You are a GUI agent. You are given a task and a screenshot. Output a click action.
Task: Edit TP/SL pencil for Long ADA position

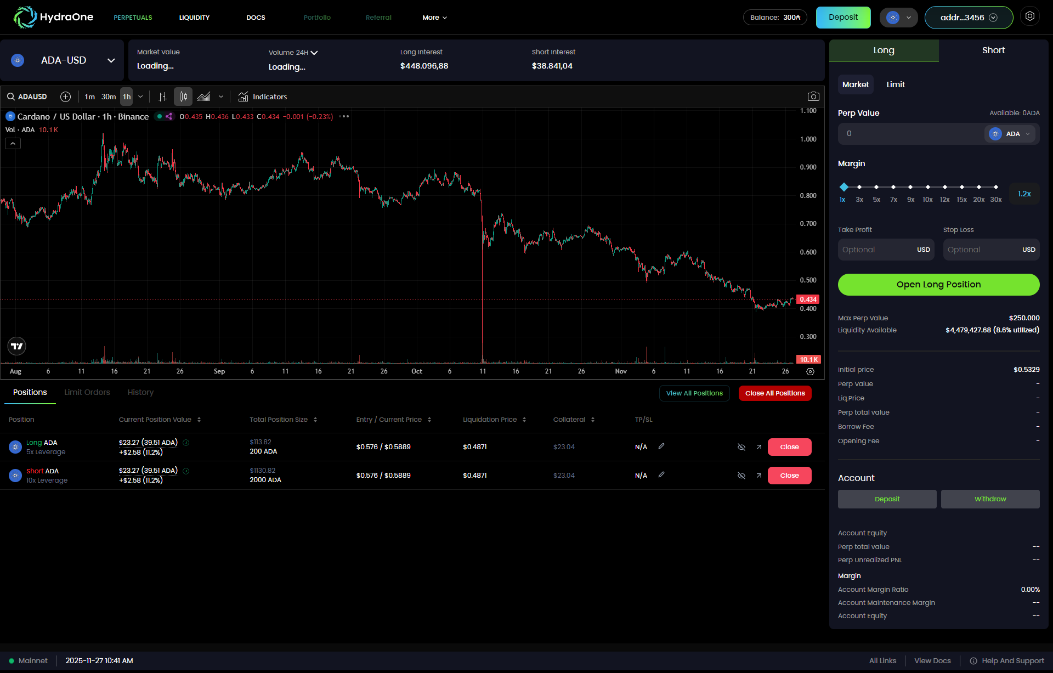[661, 446]
